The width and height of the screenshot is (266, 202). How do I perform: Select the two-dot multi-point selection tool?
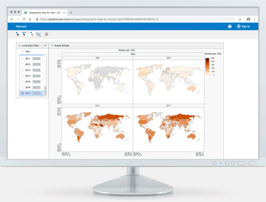24,34
